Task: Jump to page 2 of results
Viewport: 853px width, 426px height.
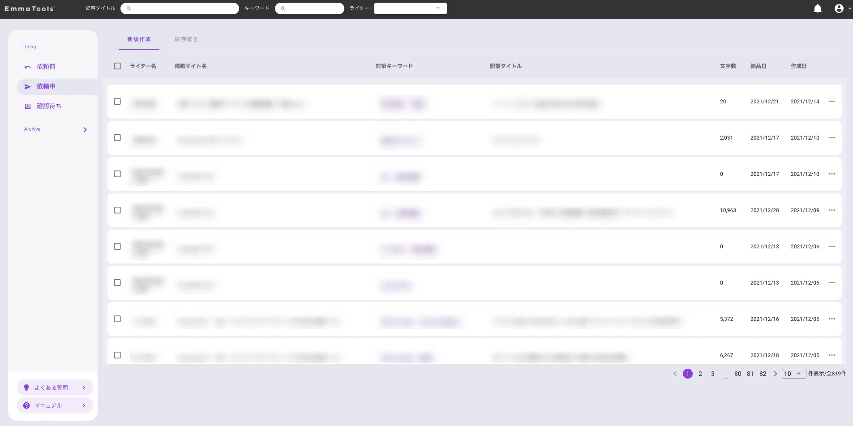Action: pyautogui.click(x=700, y=374)
